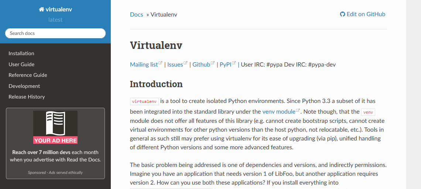Click the GitHub icon beside Edit on GitHub
Viewport: 421px width, 189px height.
point(342,14)
